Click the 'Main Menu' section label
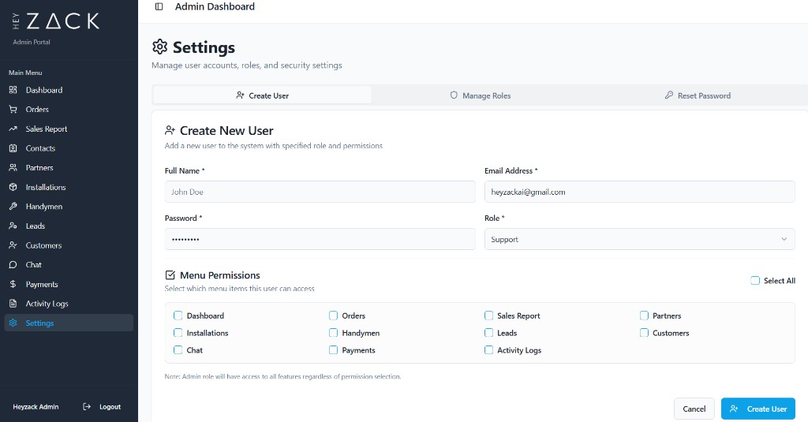Image resolution: width=808 pixels, height=422 pixels. point(25,73)
